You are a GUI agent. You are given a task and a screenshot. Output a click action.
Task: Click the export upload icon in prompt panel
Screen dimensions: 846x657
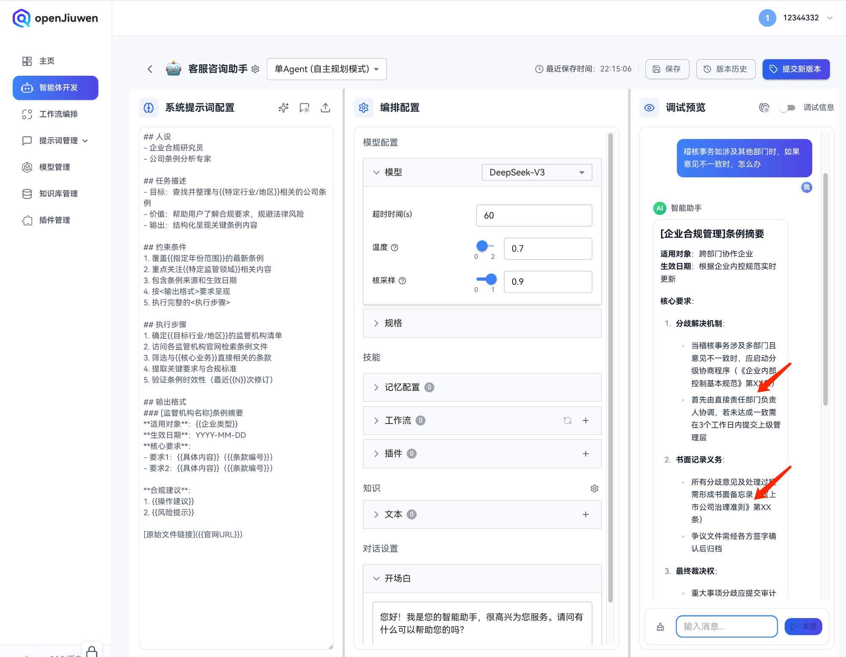325,108
